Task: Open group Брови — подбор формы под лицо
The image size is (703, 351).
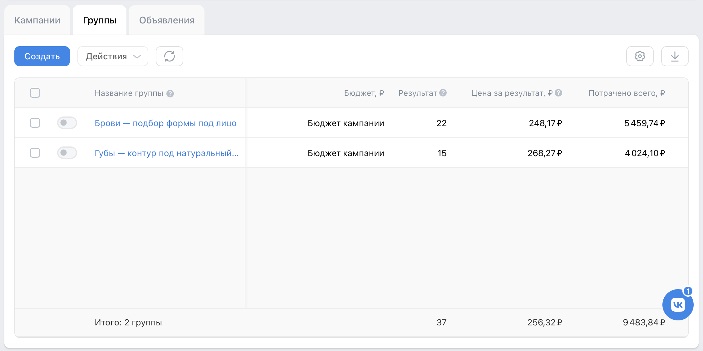Action: point(165,123)
